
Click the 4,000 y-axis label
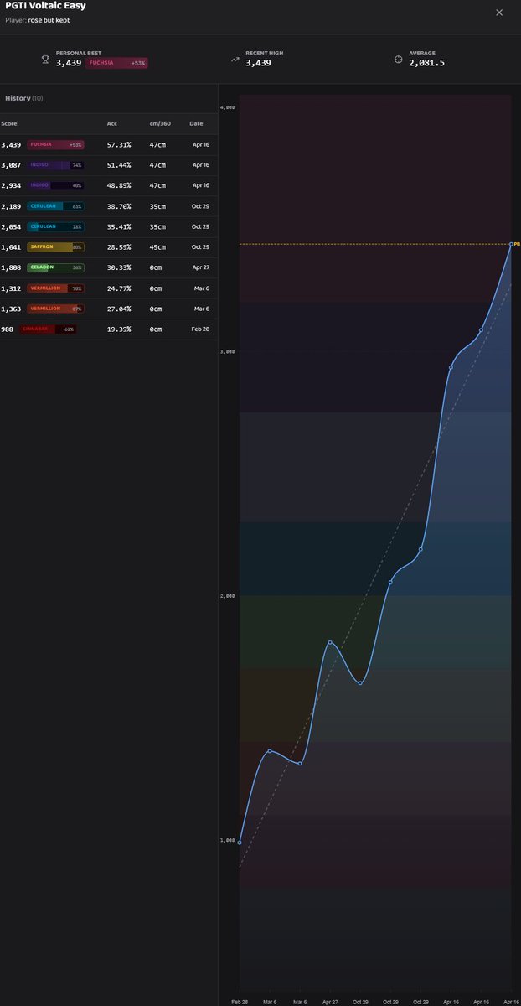tap(228, 107)
